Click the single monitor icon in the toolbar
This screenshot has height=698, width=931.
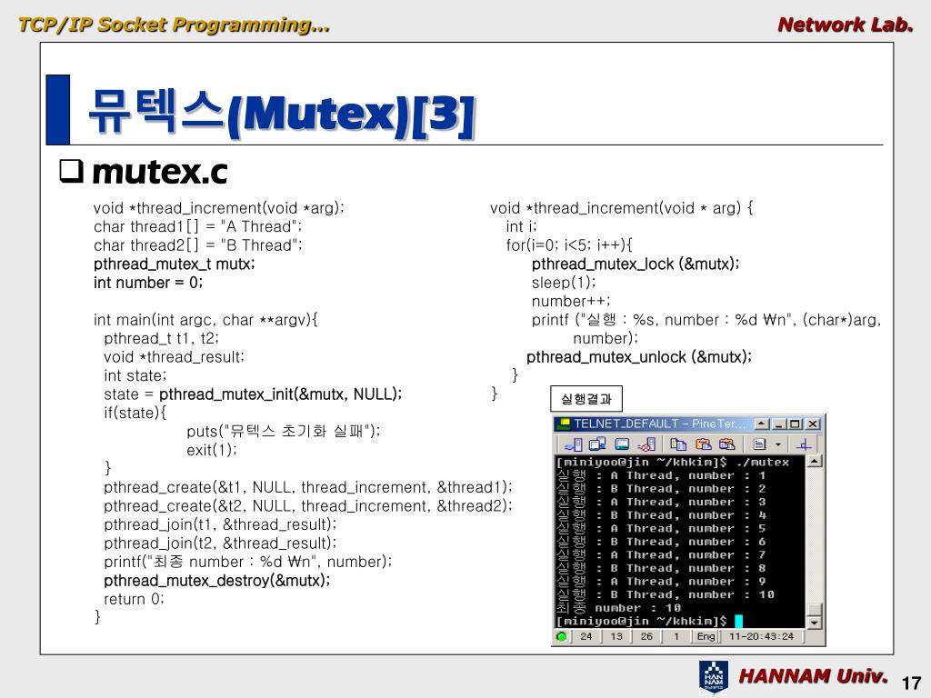point(622,444)
